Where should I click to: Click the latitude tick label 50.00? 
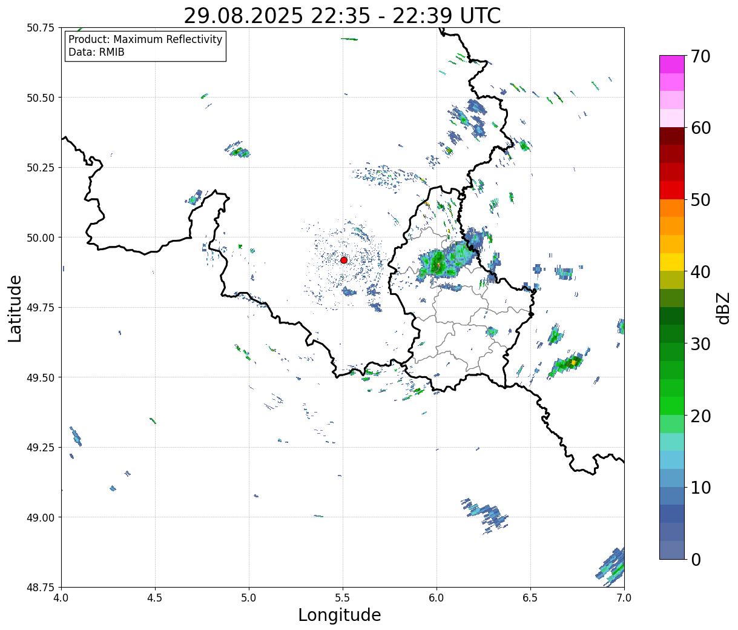pos(41,237)
